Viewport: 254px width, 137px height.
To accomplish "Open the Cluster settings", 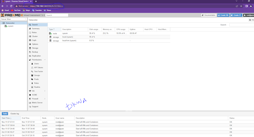I will (x=35, y=36).
